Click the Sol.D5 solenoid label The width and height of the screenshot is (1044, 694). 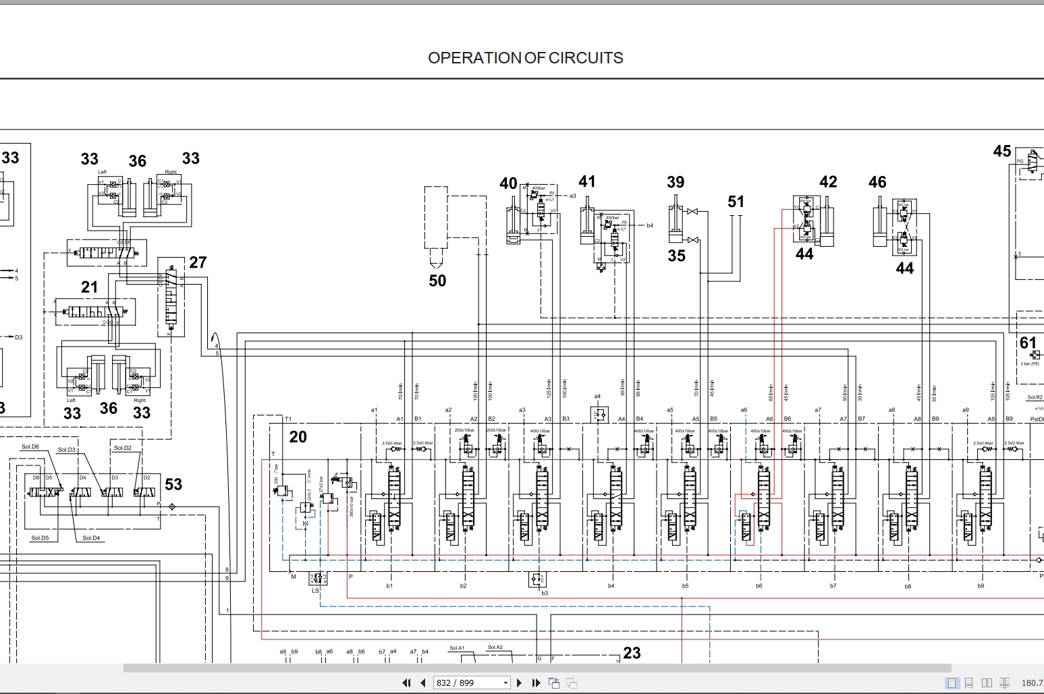tap(40, 538)
